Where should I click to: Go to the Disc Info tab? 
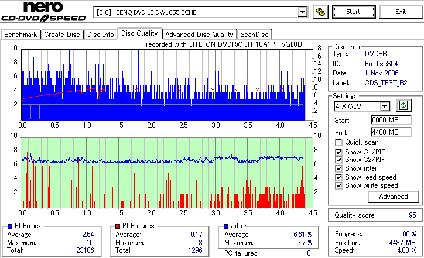100,35
